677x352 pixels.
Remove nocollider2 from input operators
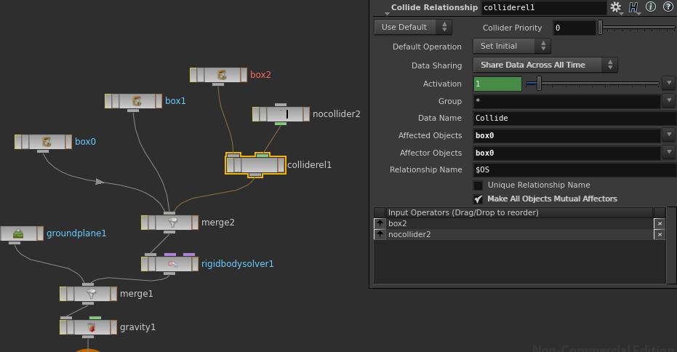point(660,234)
